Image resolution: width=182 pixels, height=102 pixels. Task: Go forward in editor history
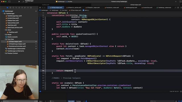pyautogui.click(x=45, y=8)
